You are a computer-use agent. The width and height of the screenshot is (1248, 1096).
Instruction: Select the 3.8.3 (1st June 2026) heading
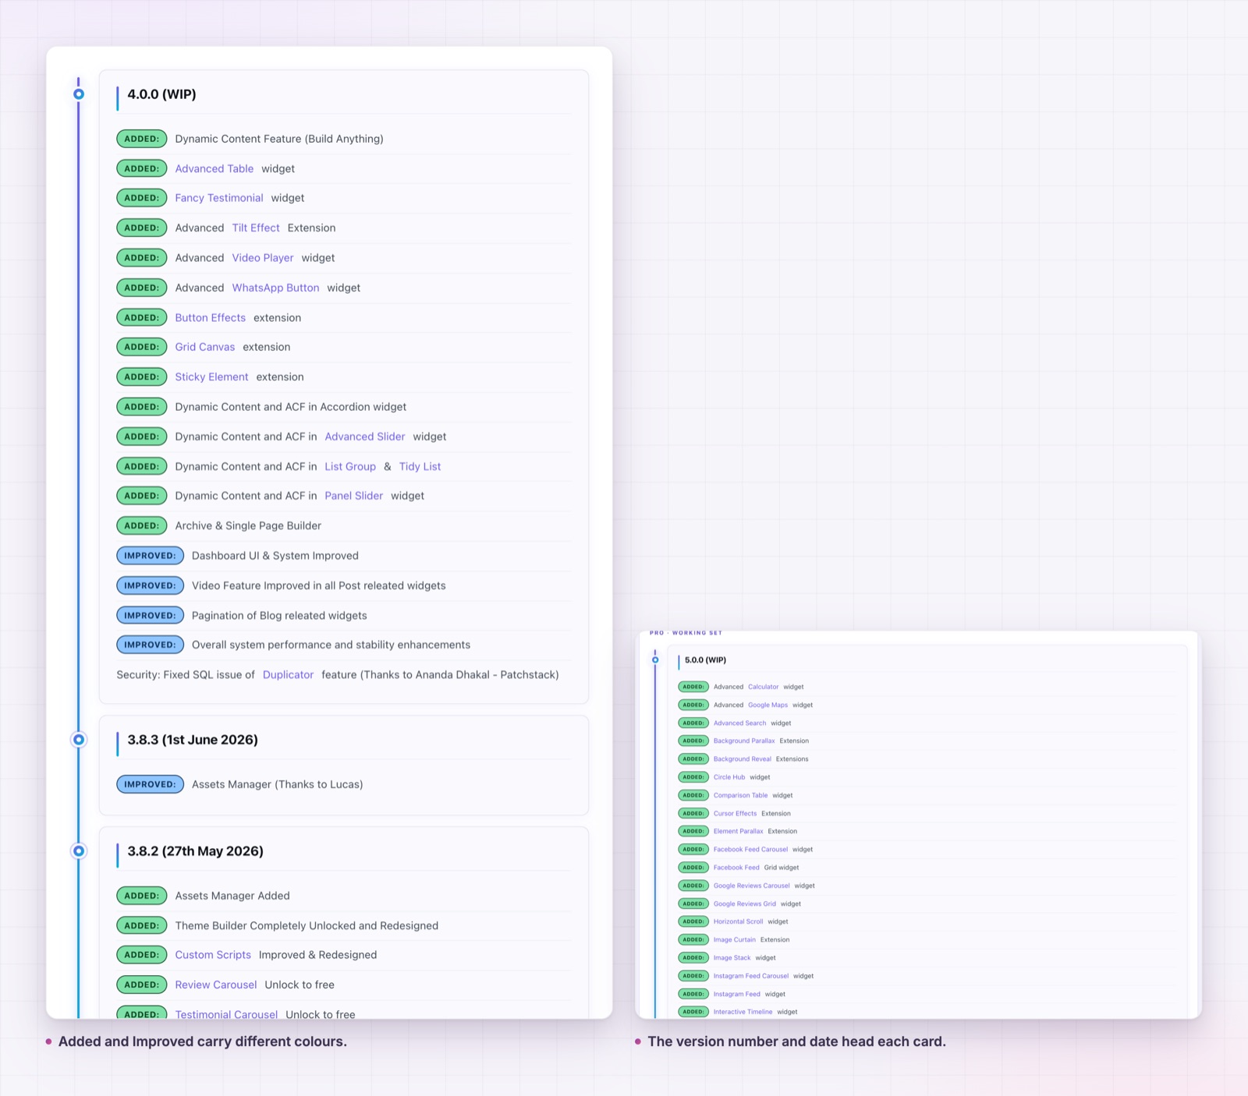[x=193, y=740]
